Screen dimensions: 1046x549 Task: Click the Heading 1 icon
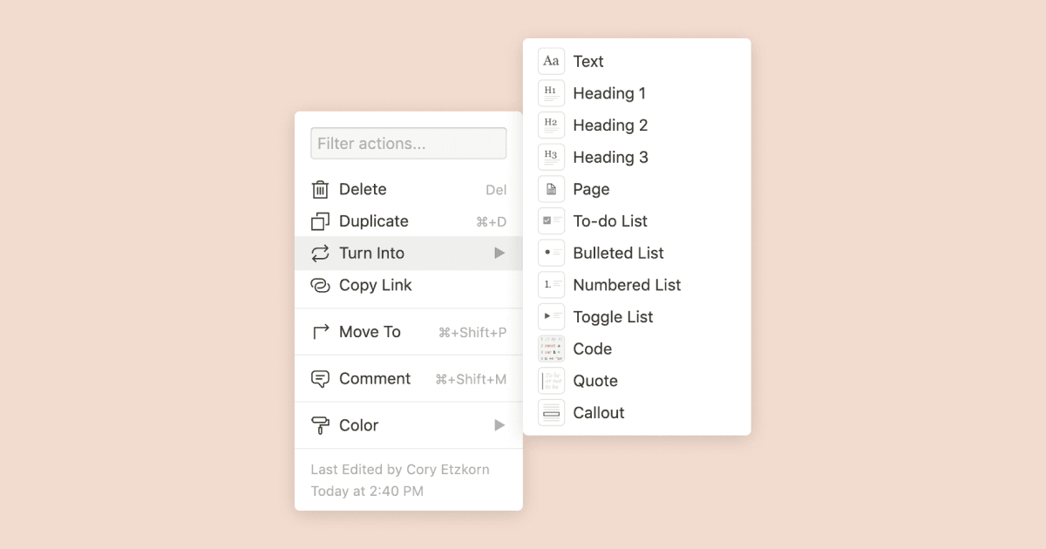click(x=551, y=92)
